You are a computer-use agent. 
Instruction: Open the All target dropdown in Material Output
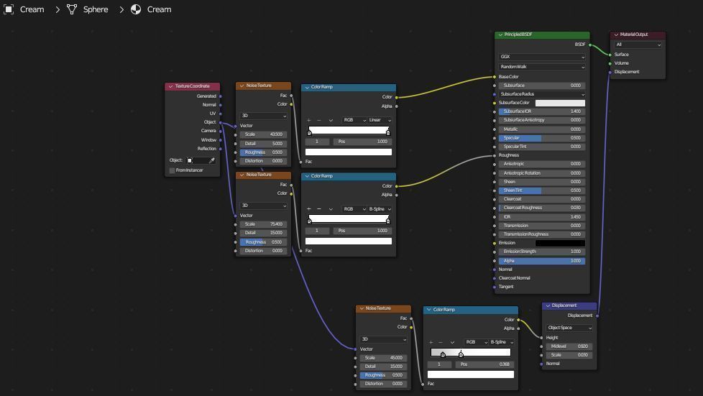638,45
